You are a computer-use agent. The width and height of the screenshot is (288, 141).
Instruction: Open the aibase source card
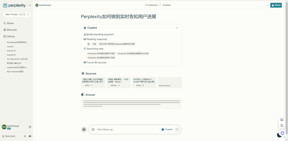tap(119, 83)
